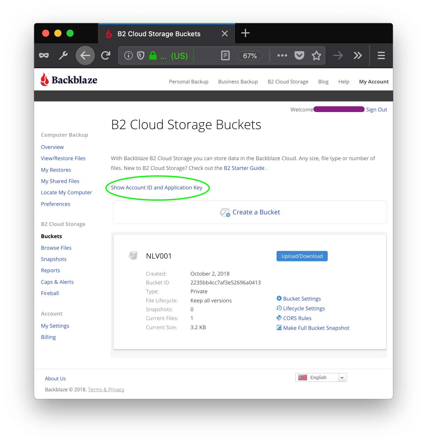Open Preferences in the sidebar
Image resolution: width=427 pixels, height=444 pixels.
56,204
